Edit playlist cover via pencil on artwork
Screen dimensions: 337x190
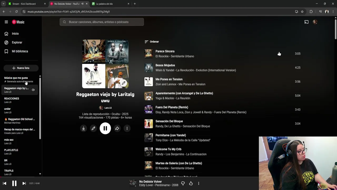pos(123,83)
